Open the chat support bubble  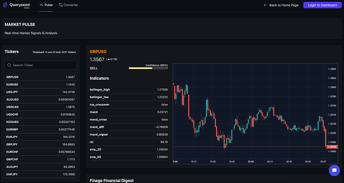(x=334, y=170)
